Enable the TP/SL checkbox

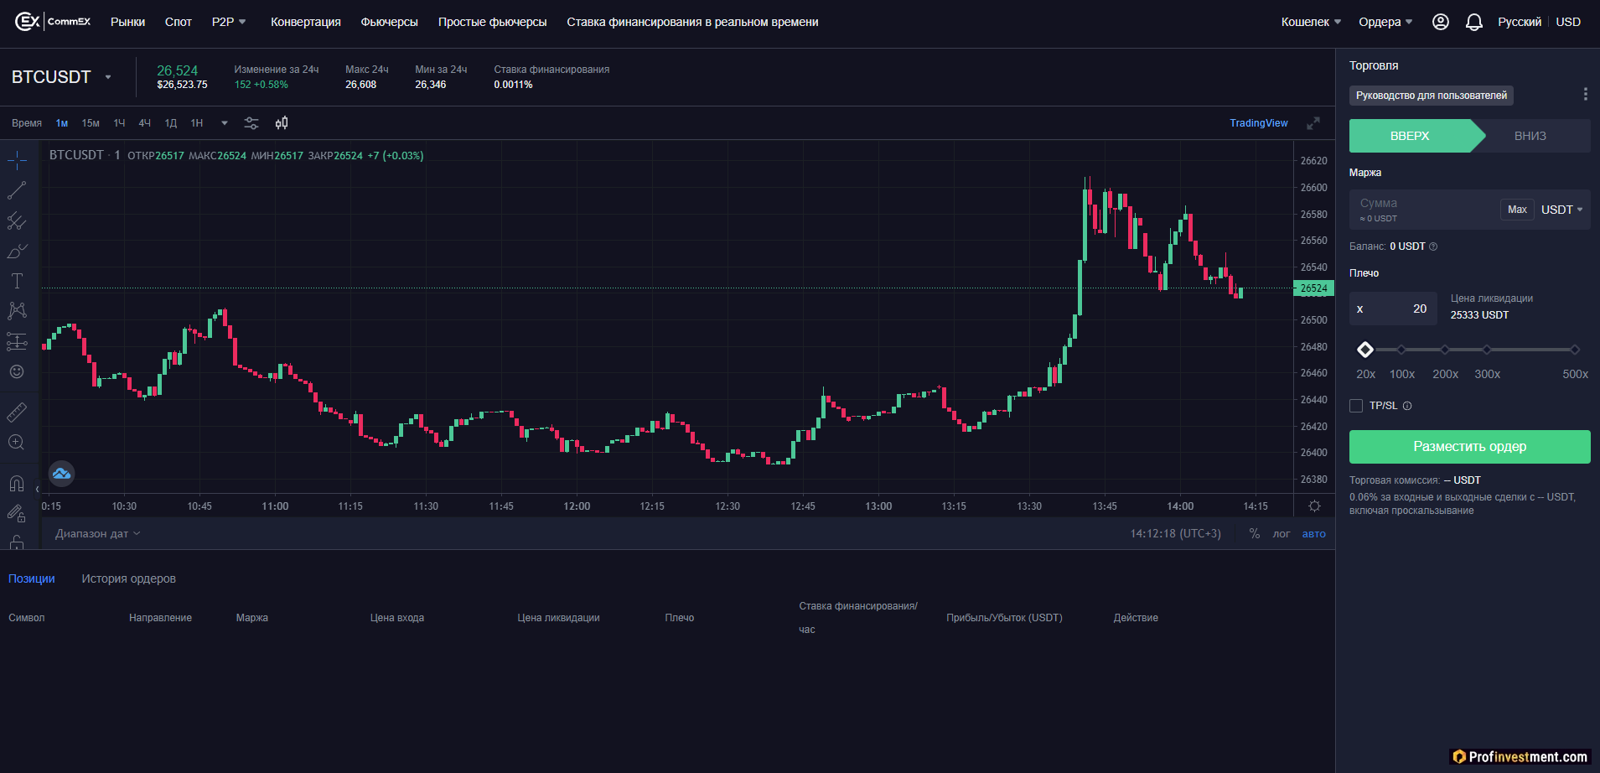1356,406
